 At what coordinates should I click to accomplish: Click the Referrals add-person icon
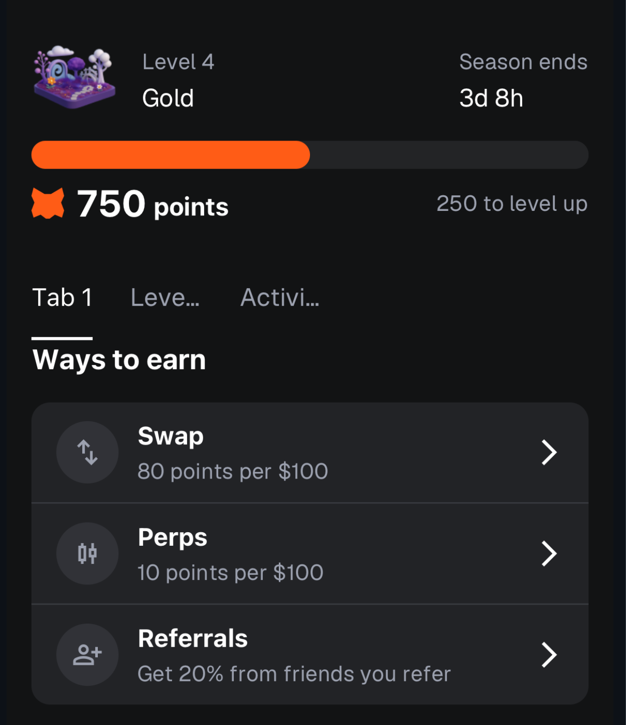[x=87, y=655]
